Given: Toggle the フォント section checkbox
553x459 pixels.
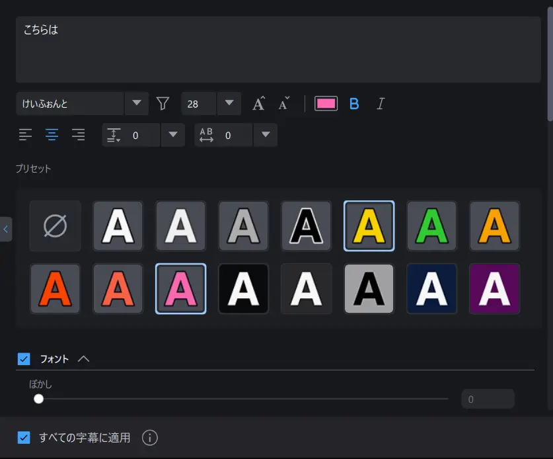Looking at the screenshot, I should coord(24,359).
